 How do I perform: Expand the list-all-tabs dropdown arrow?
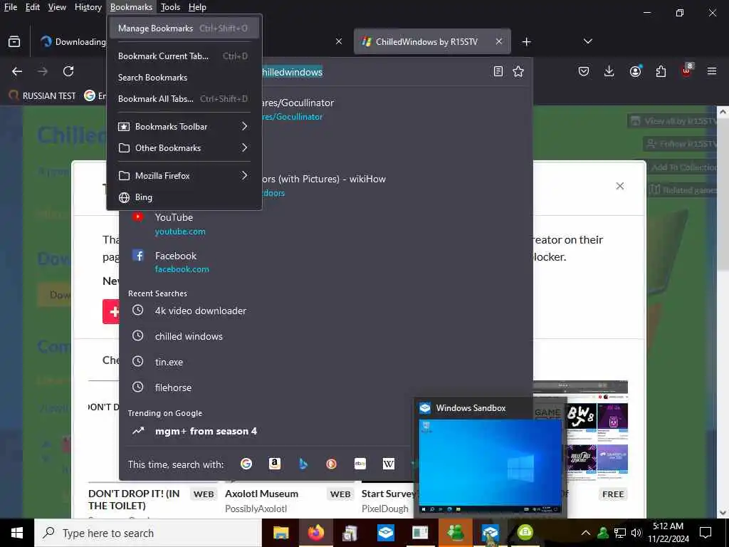587,41
